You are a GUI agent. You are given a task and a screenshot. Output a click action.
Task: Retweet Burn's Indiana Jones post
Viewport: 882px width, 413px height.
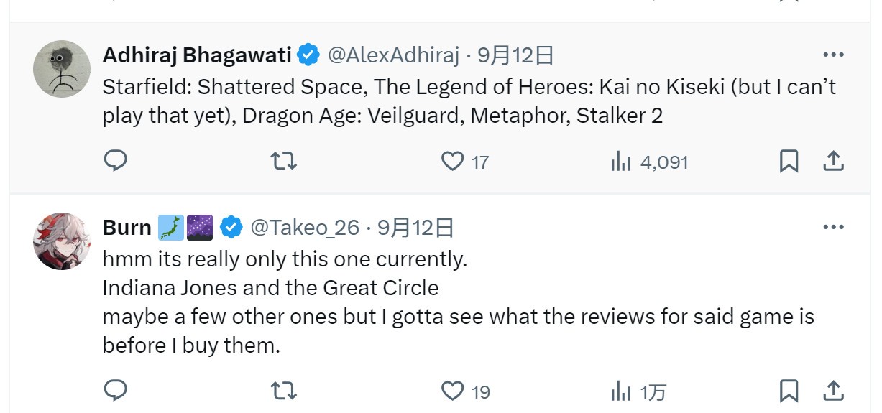point(283,391)
